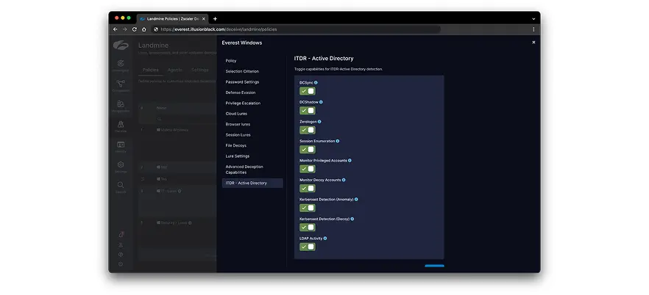
Task: Click the Zscaler logo in sidebar
Action: (121, 45)
